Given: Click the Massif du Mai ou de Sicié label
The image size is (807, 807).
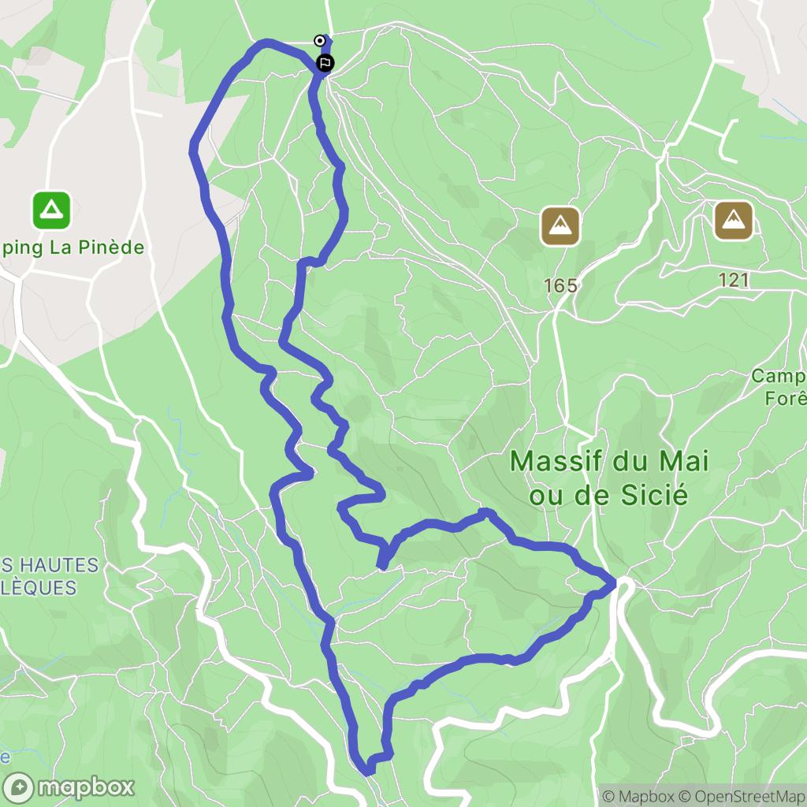Looking at the screenshot, I should click(609, 478).
